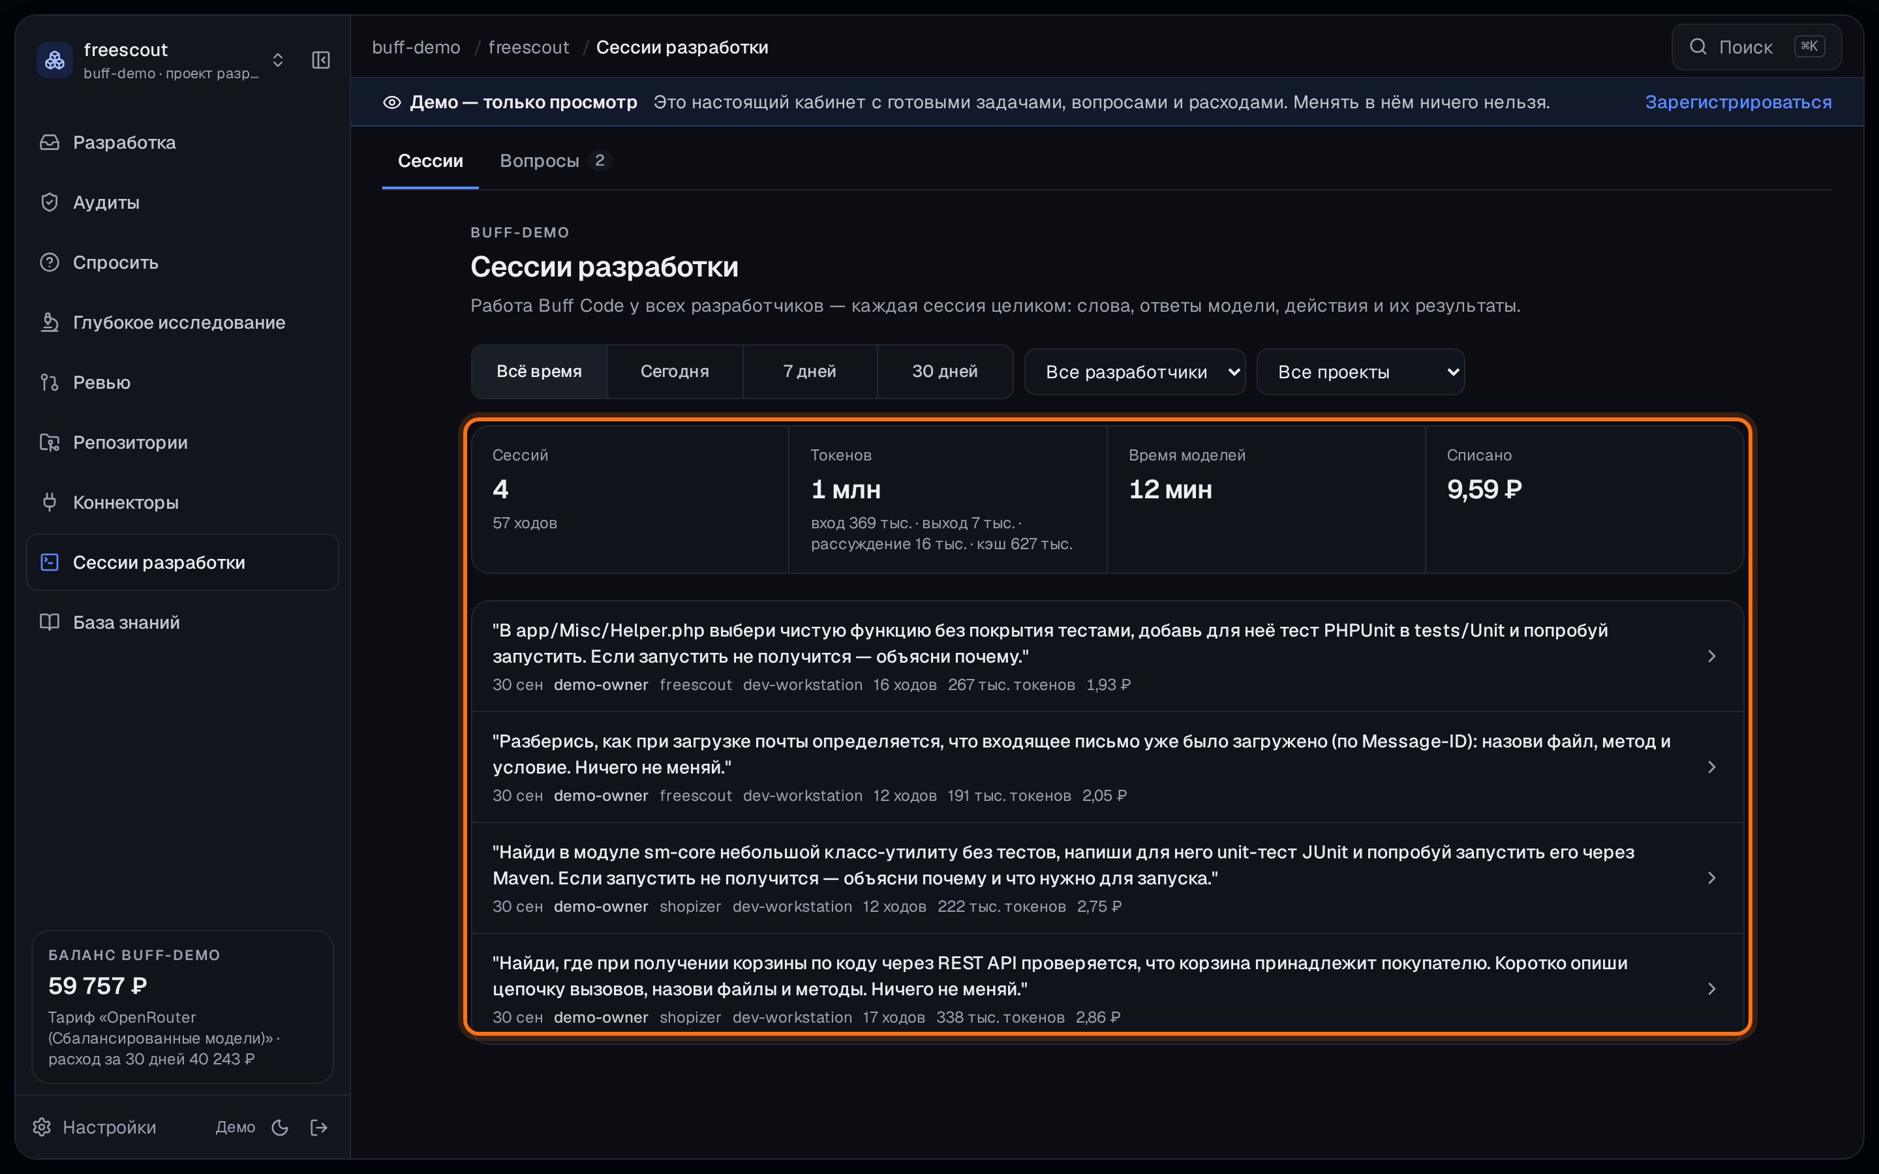Image resolution: width=1879 pixels, height=1174 pixels.
Task: Click the Баланс buff-demo card
Action: click(183, 1006)
